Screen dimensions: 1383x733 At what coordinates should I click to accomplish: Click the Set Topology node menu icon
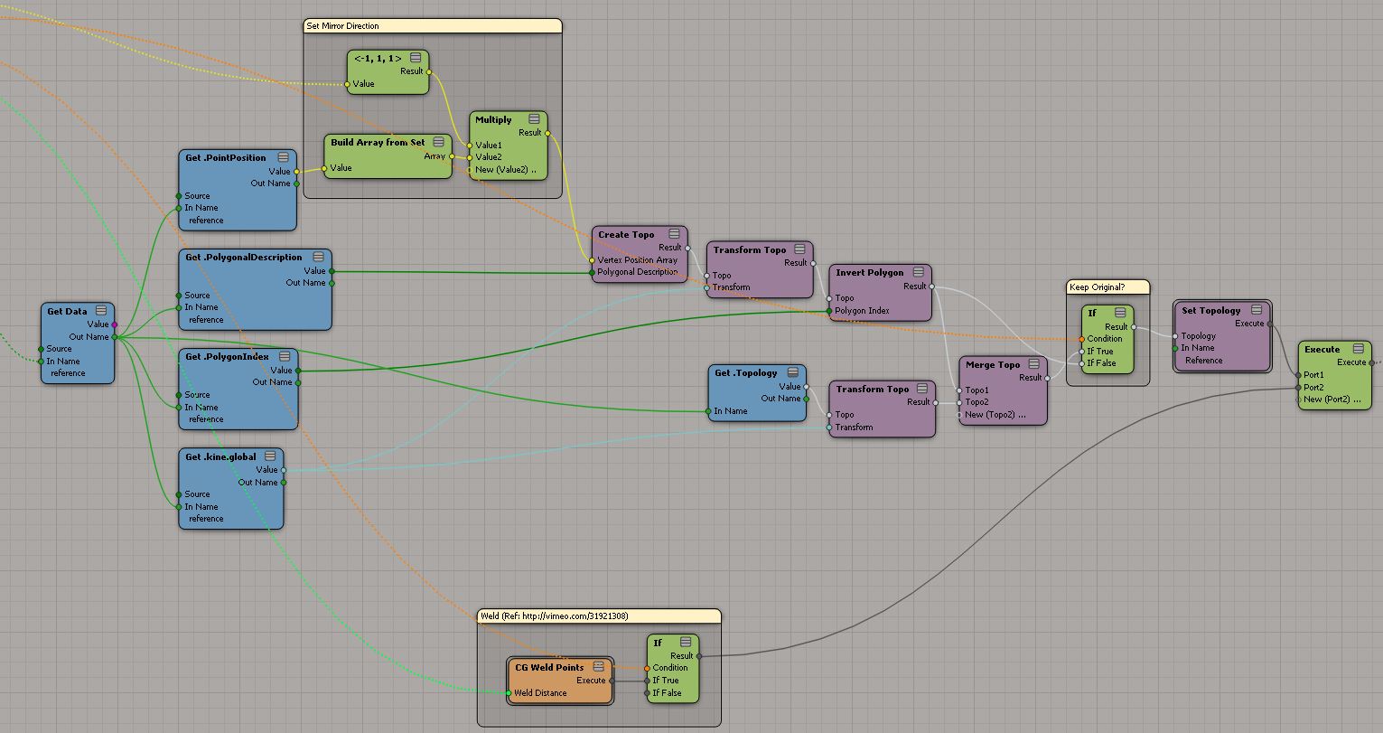(x=1257, y=310)
